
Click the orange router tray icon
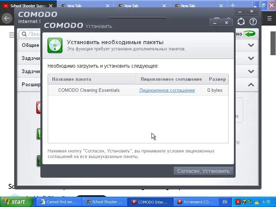[257, 202]
